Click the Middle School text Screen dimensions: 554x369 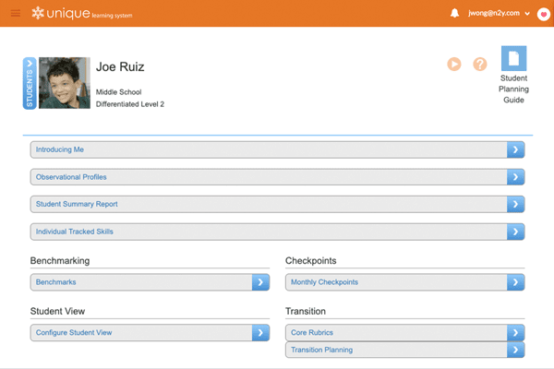tap(119, 92)
